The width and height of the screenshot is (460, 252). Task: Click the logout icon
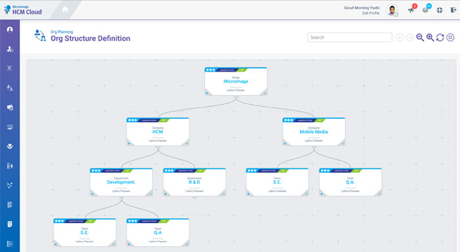(x=453, y=10)
